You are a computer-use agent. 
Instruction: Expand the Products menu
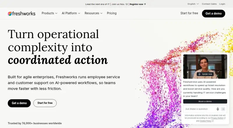[49, 13]
